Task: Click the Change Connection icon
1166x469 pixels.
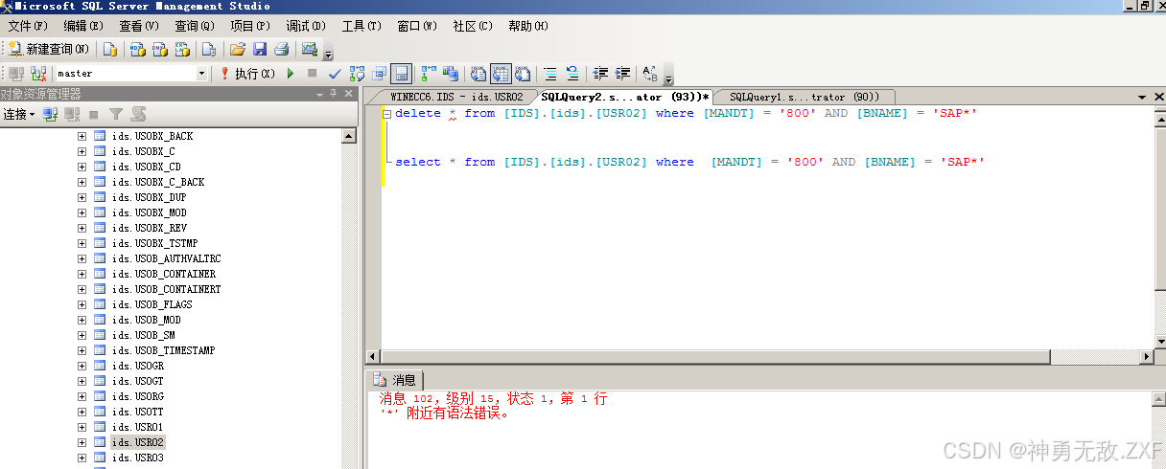Action: click(x=38, y=73)
